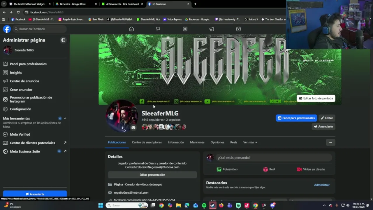The width and height of the screenshot is (373, 210).
Task: Click the Editar button beside profile name
Action: click(327, 118)
